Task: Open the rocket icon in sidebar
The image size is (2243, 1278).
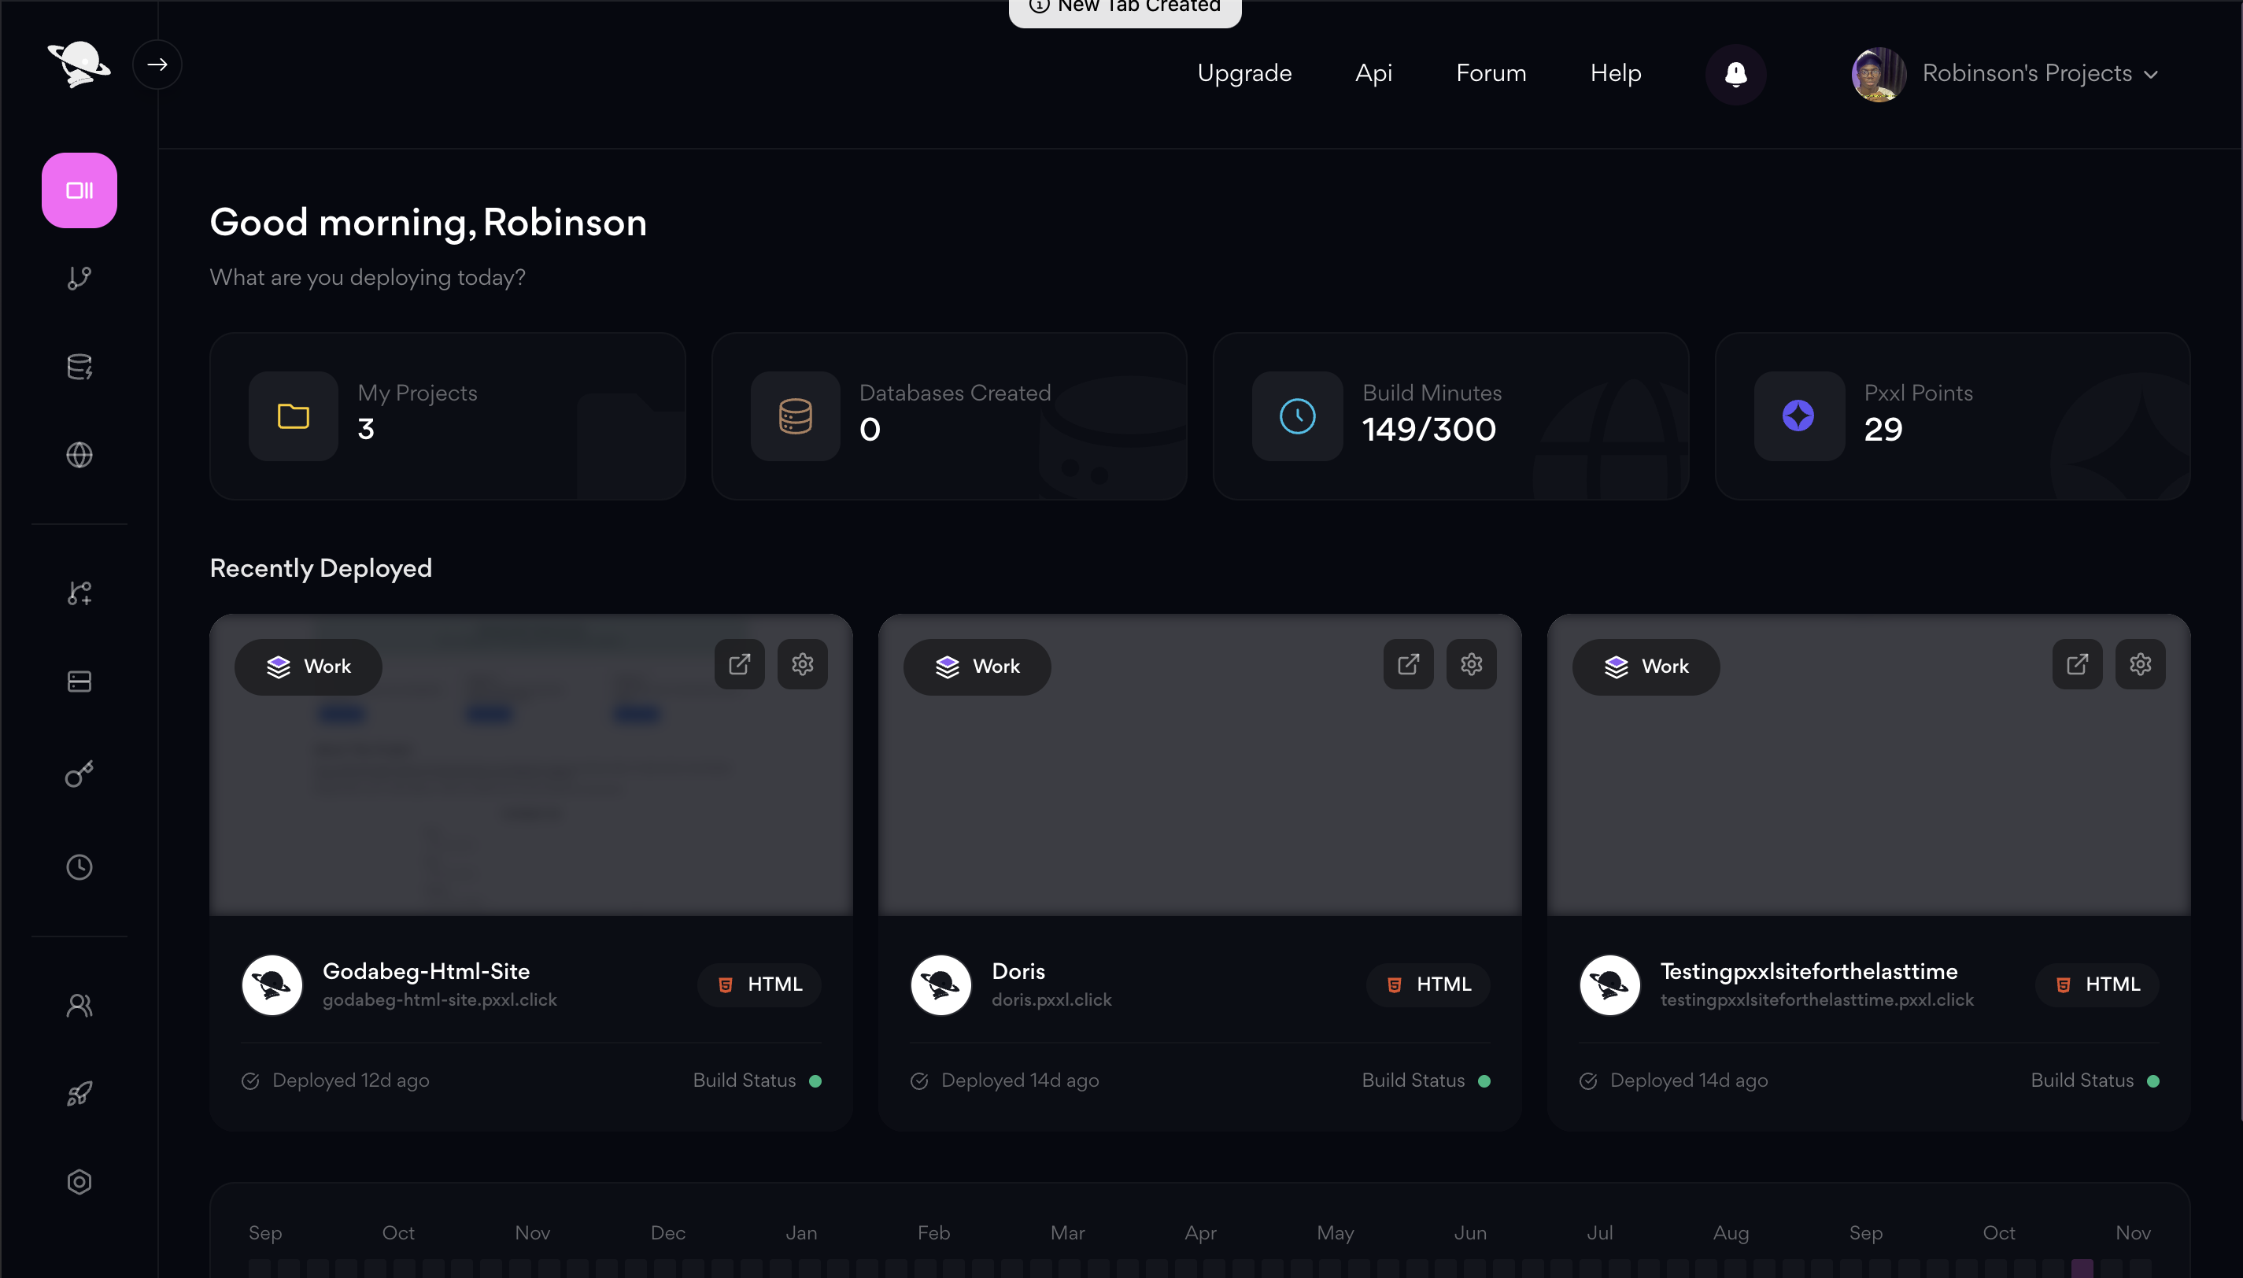Action: click(79, 1093)
